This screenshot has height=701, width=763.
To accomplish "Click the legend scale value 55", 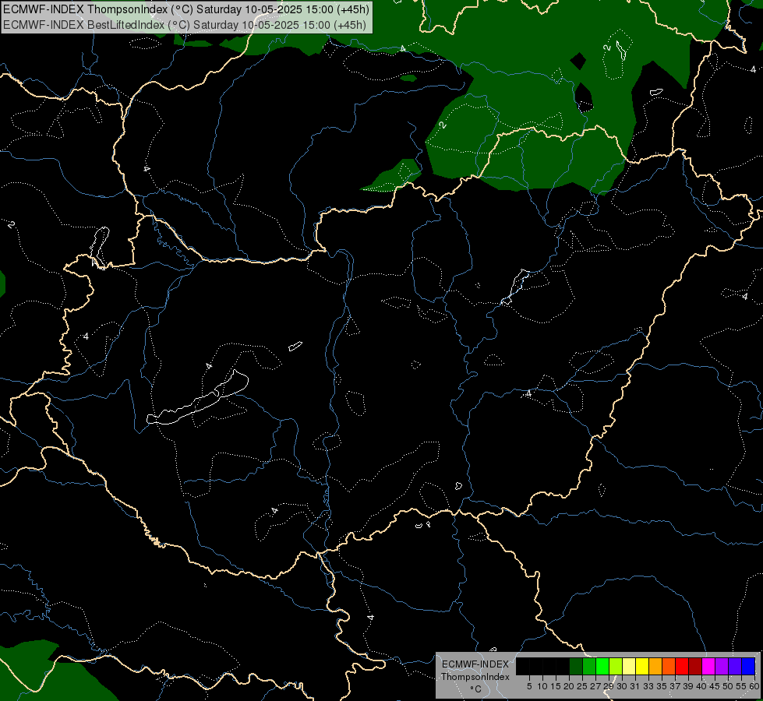I will (x=740, y=686).
